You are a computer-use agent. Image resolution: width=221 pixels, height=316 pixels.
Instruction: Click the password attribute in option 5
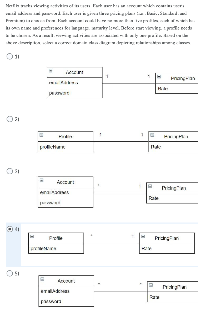[x=51, y=302]
